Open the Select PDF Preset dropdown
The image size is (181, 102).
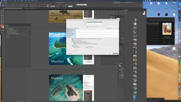pos(104,47)
